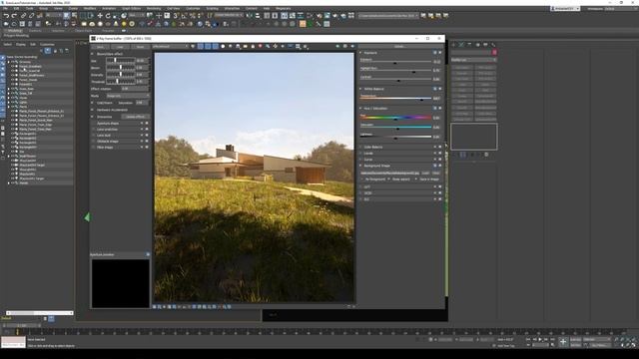Click the red pin icon in command panel

pos(494,53)
